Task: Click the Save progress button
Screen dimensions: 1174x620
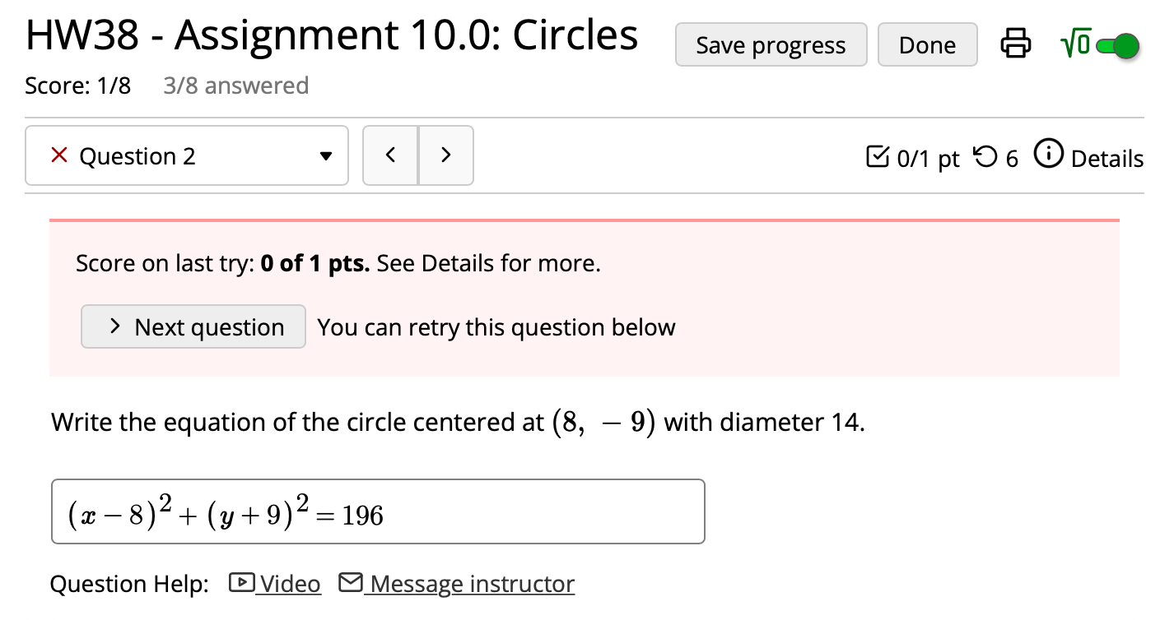Action: coord(771,44)
